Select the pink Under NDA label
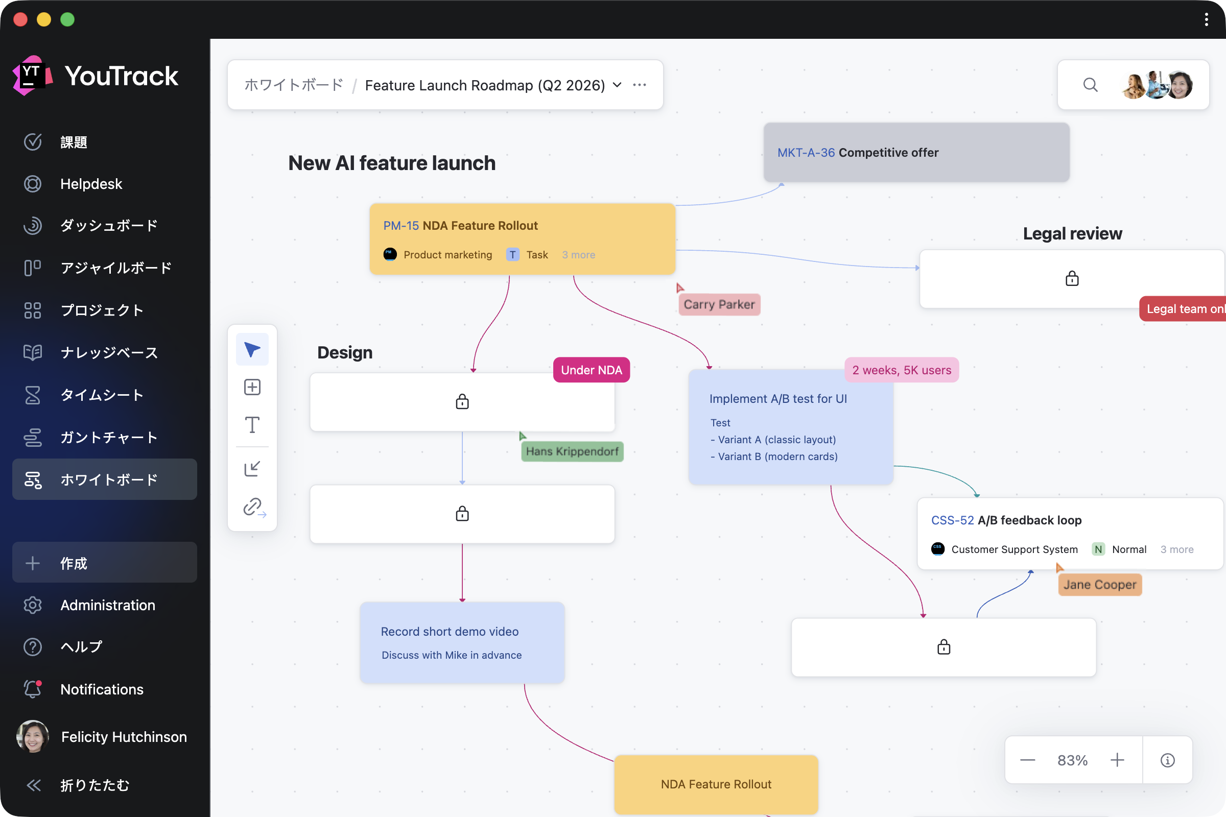Screen dimensions: 1226x817 pos(591,370)
